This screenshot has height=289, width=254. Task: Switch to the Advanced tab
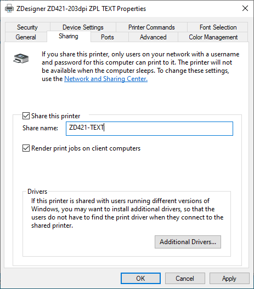tap(153, 37)
